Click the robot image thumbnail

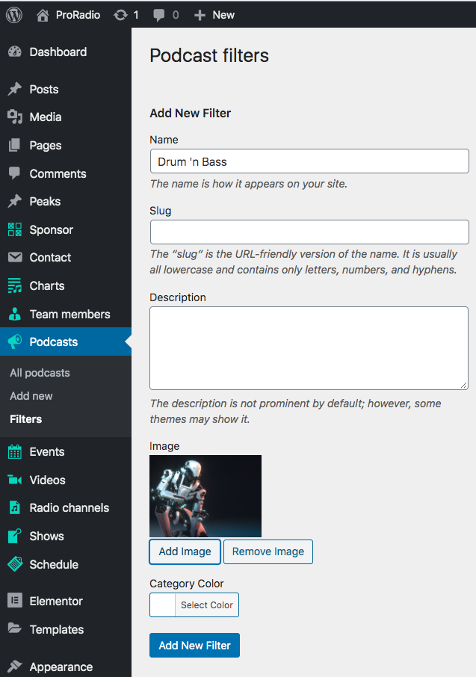coord(205,495)
